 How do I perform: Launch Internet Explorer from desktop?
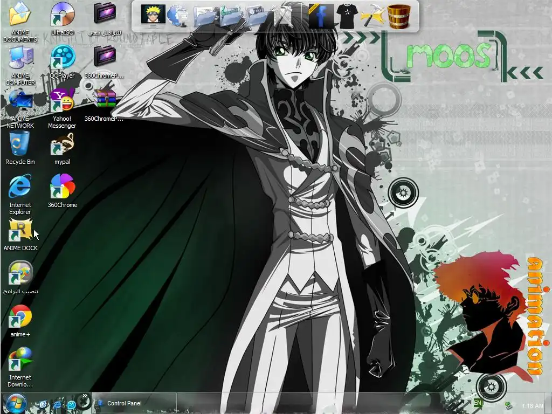pyautogui.click(x=20, y=187)
